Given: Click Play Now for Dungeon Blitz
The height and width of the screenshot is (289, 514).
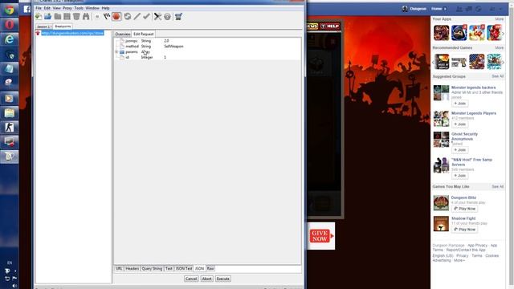Looking at the screenshot, I should (464, 209).
